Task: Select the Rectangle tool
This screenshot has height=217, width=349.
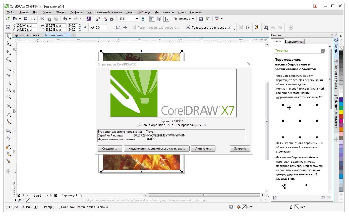Action: coord(8,83)
